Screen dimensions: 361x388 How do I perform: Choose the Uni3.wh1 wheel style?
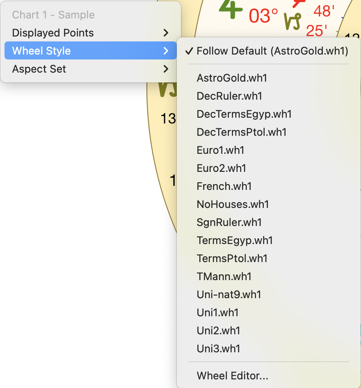pos(218,349)
